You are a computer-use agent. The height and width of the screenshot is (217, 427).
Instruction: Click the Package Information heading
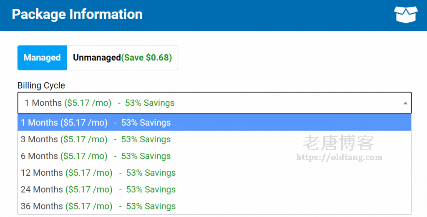(x=77, y=15)
